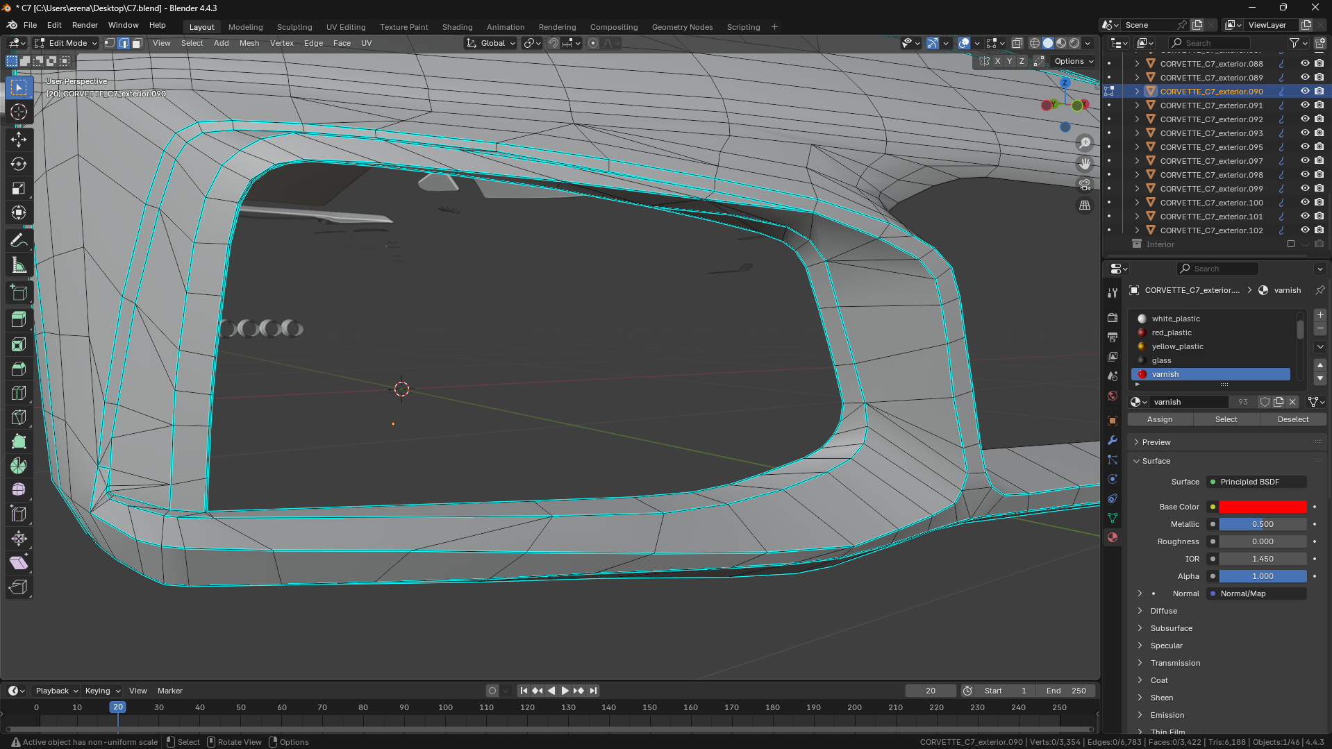The height and width of the screenshot is (749, 1332).
Task: Open the Object Data properties tab
Action: coord(1113,518)
